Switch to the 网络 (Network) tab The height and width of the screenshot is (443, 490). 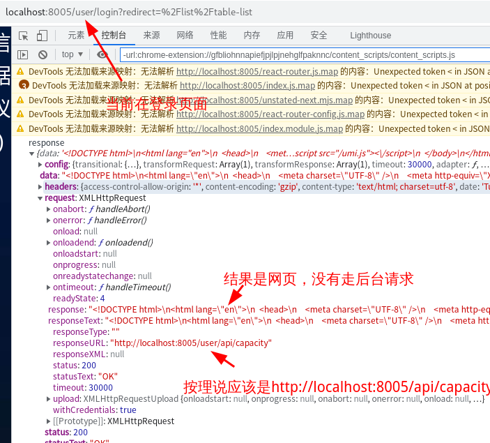coord(185,36)
